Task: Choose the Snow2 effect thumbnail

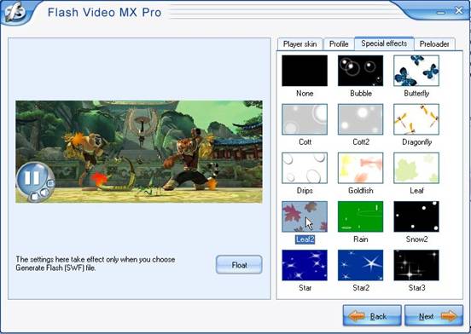Action: (416, 216)
